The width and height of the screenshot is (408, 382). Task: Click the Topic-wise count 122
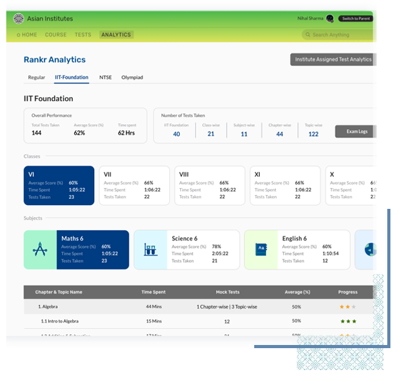click(x=313, y=134)
